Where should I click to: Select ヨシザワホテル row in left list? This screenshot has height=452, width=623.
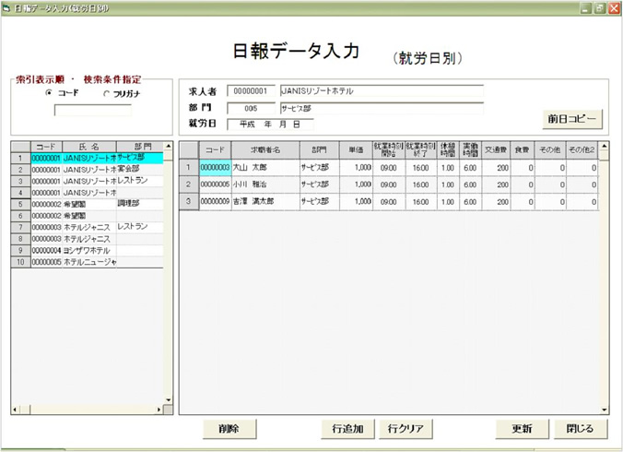tap(88, 250)
